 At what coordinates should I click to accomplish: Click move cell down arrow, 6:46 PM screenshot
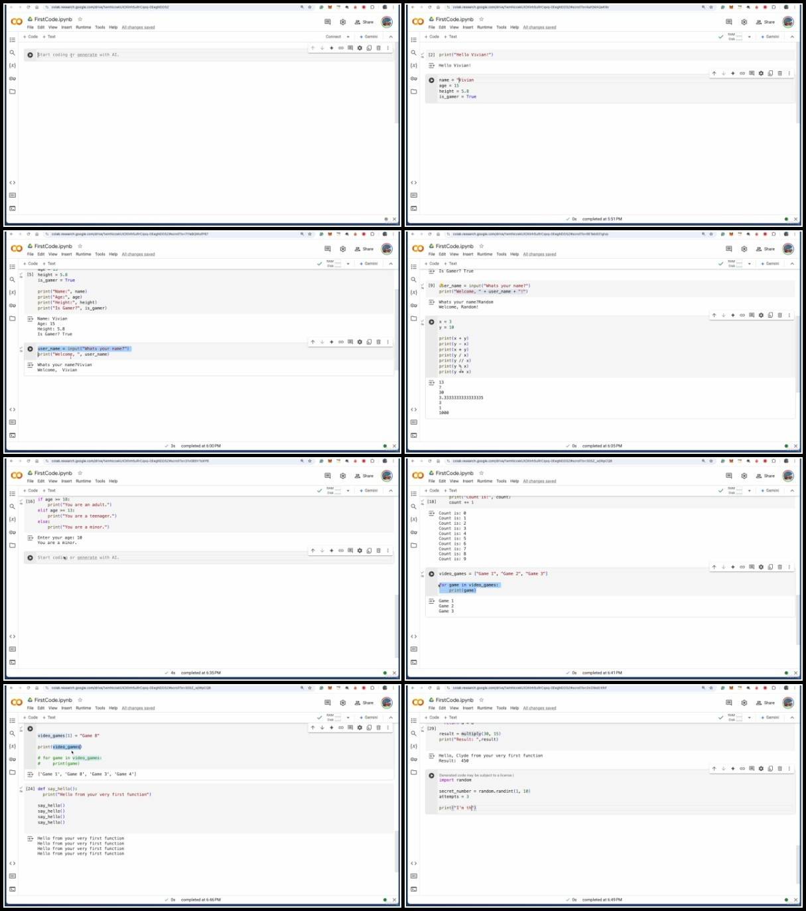pyautogui.click(x=322, y=728)
